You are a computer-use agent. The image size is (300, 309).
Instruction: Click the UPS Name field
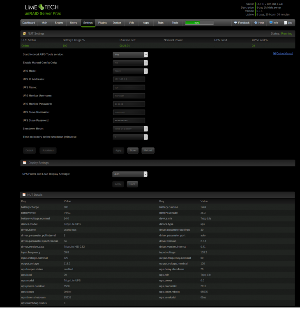click(129, 87)
